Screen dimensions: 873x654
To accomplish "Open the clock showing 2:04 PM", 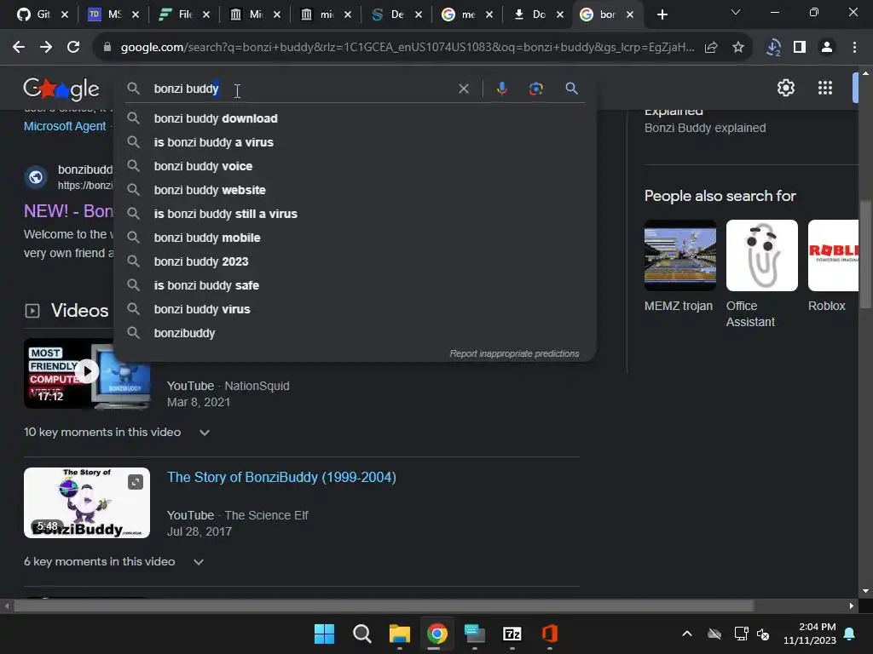I will [810, 634].
